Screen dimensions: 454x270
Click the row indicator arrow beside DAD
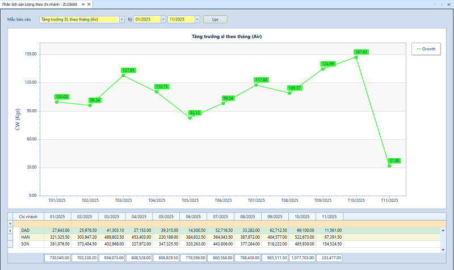coord(10,230)
